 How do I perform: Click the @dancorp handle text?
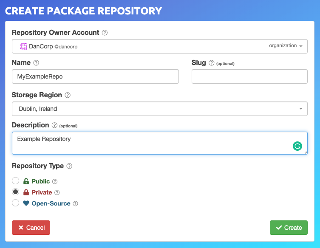pos(66,47)
